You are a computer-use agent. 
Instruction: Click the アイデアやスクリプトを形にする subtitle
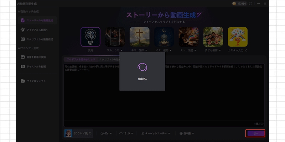coord(164,22)
